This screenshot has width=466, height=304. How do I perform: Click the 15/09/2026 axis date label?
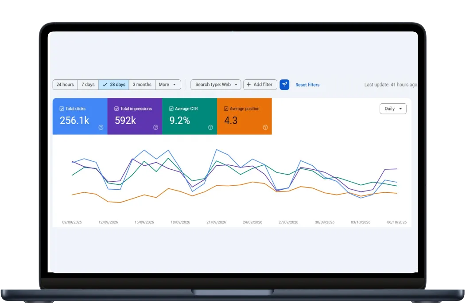coord(144,222)
